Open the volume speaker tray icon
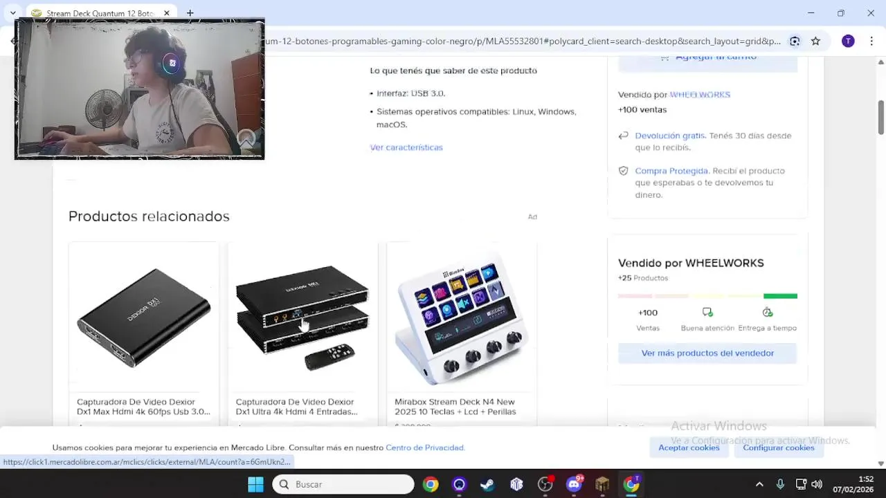 pyautogui.click(x=817, y=484)
